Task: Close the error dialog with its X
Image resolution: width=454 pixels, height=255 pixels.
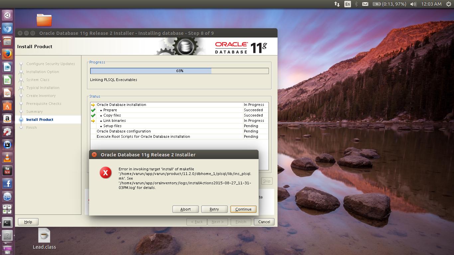Action: tap(94, 155)
